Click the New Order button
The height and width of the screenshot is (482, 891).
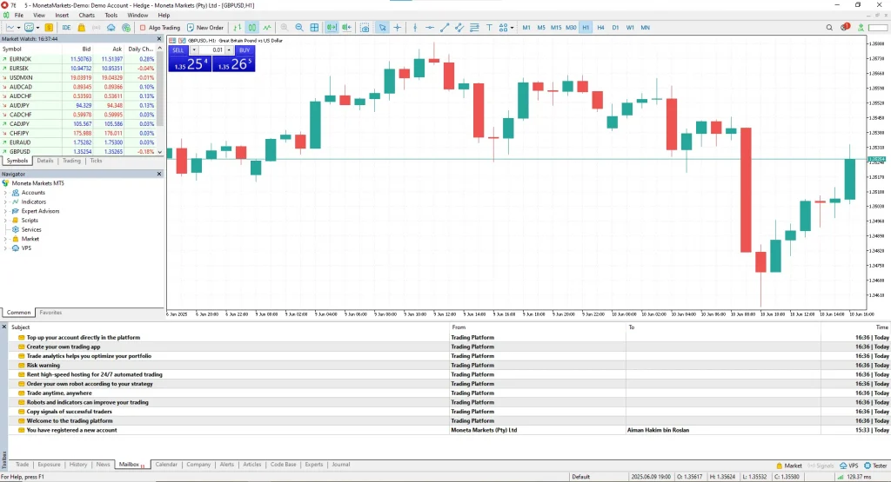[x=205, y=27]
